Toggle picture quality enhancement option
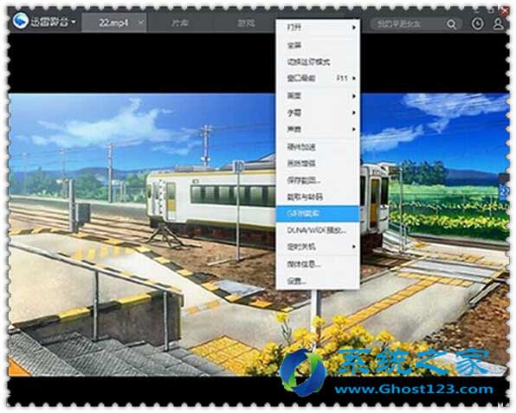 318,164
